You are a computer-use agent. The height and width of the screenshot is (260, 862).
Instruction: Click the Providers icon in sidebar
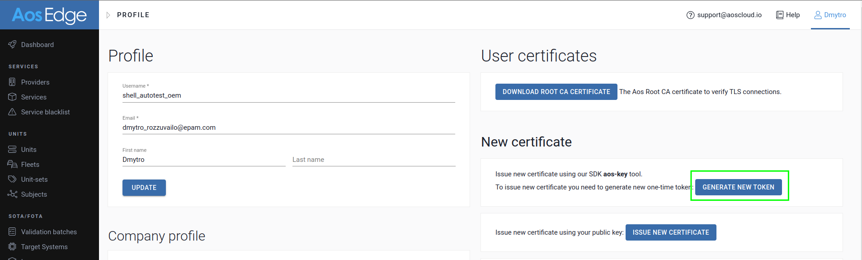tap(12, 82)
